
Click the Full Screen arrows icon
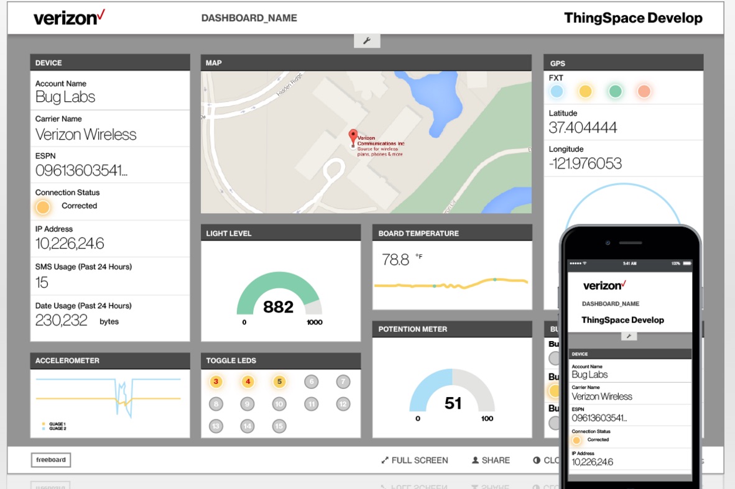click(385, 460)
